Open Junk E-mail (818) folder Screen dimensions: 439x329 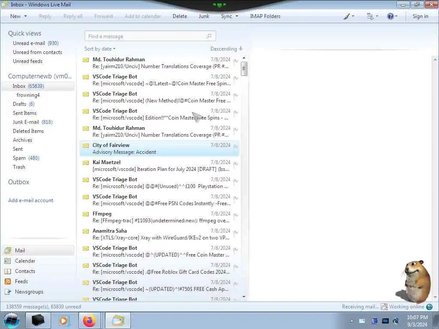(33, 122)
